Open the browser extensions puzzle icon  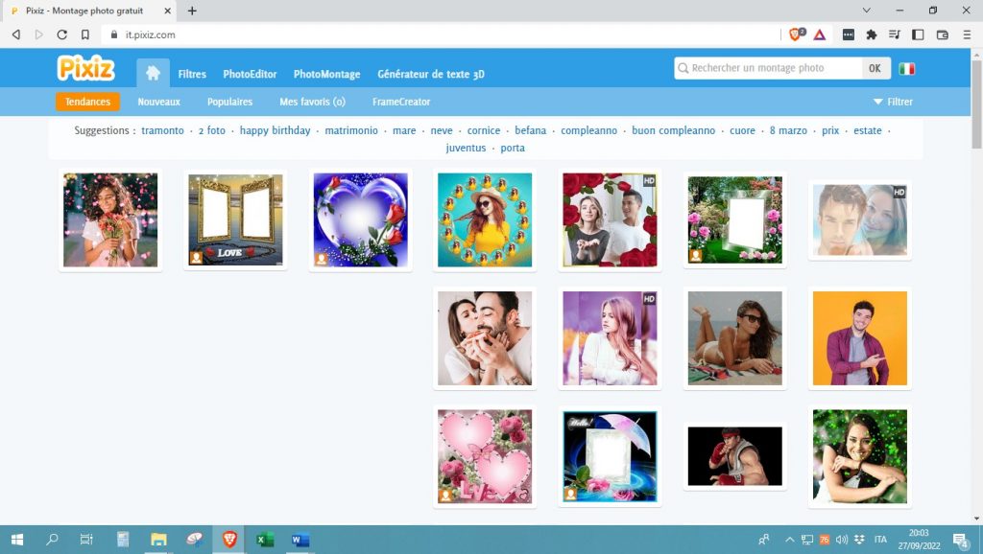click(x=872, y=35)
